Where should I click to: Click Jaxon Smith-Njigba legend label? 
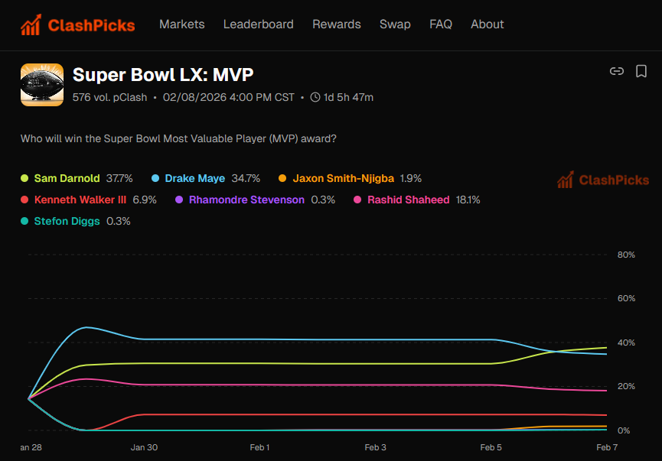pyautogui.click(x=343, y=178)
